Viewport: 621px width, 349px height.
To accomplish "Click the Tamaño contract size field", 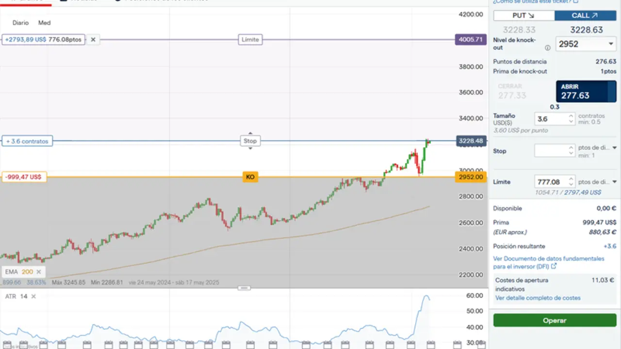I will click(x=550, y=119).
